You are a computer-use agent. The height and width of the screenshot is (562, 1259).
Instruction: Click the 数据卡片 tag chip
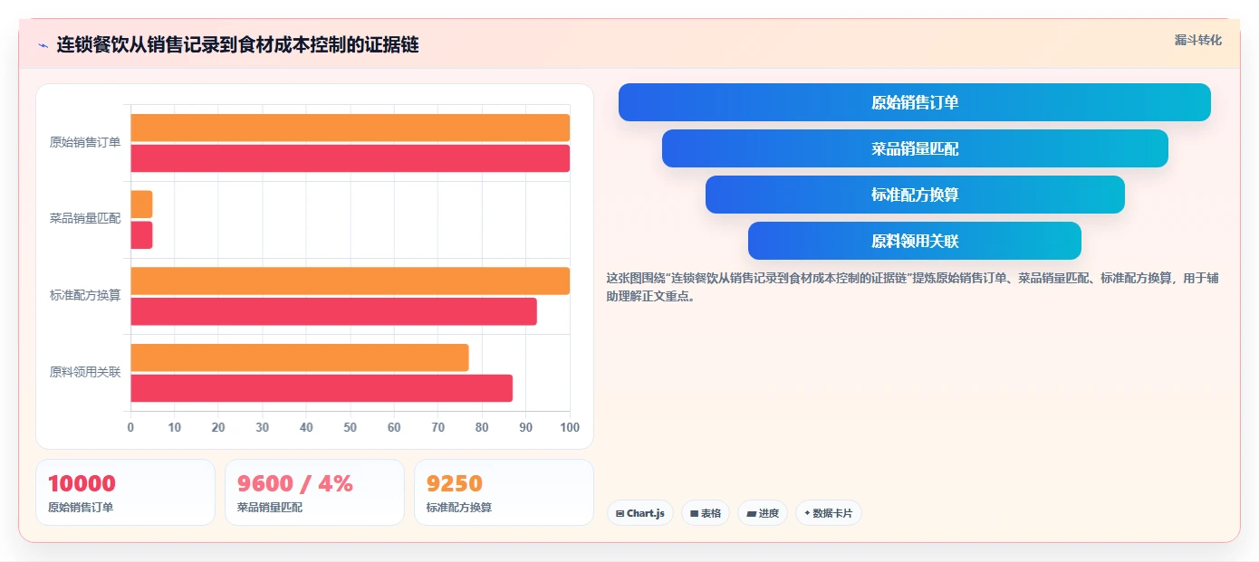829,513
